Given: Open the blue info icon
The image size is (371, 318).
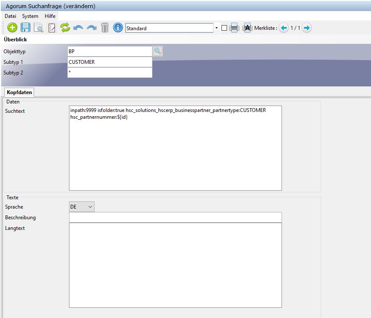Looking at the screenshot, I should [118, 28].
